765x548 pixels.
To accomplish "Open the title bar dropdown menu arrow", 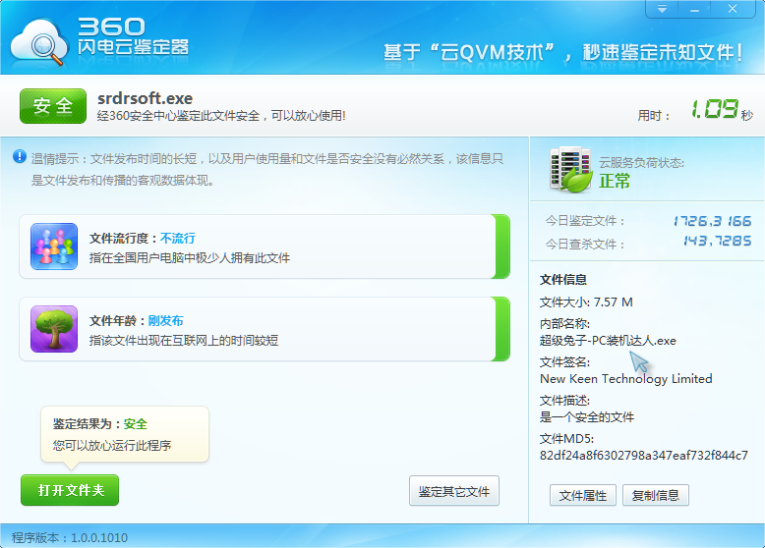I will tap(662, 9).
